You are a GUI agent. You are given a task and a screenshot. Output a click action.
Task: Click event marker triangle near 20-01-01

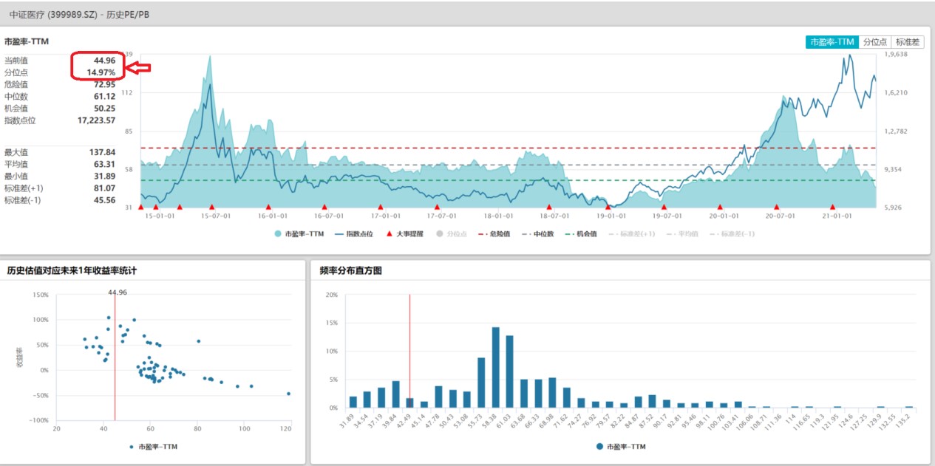(720, 208)
